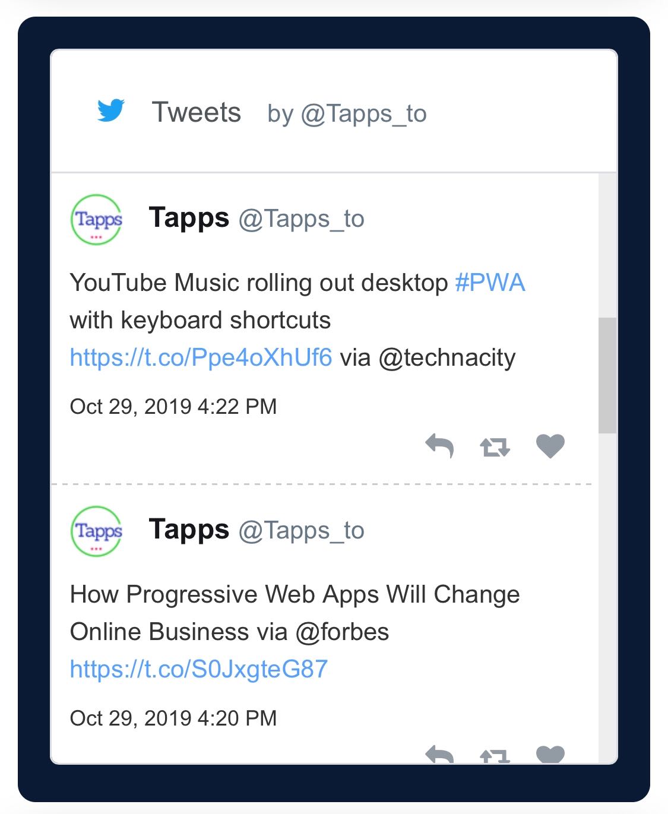The height and width of the screenshot is (814, 668).
Task: Open Tapps avatar on first tweet
Action: pos(97,220)
